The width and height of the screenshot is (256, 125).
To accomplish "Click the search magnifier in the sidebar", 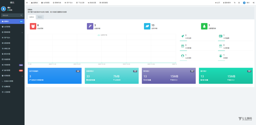I will (x=21, y=15).
